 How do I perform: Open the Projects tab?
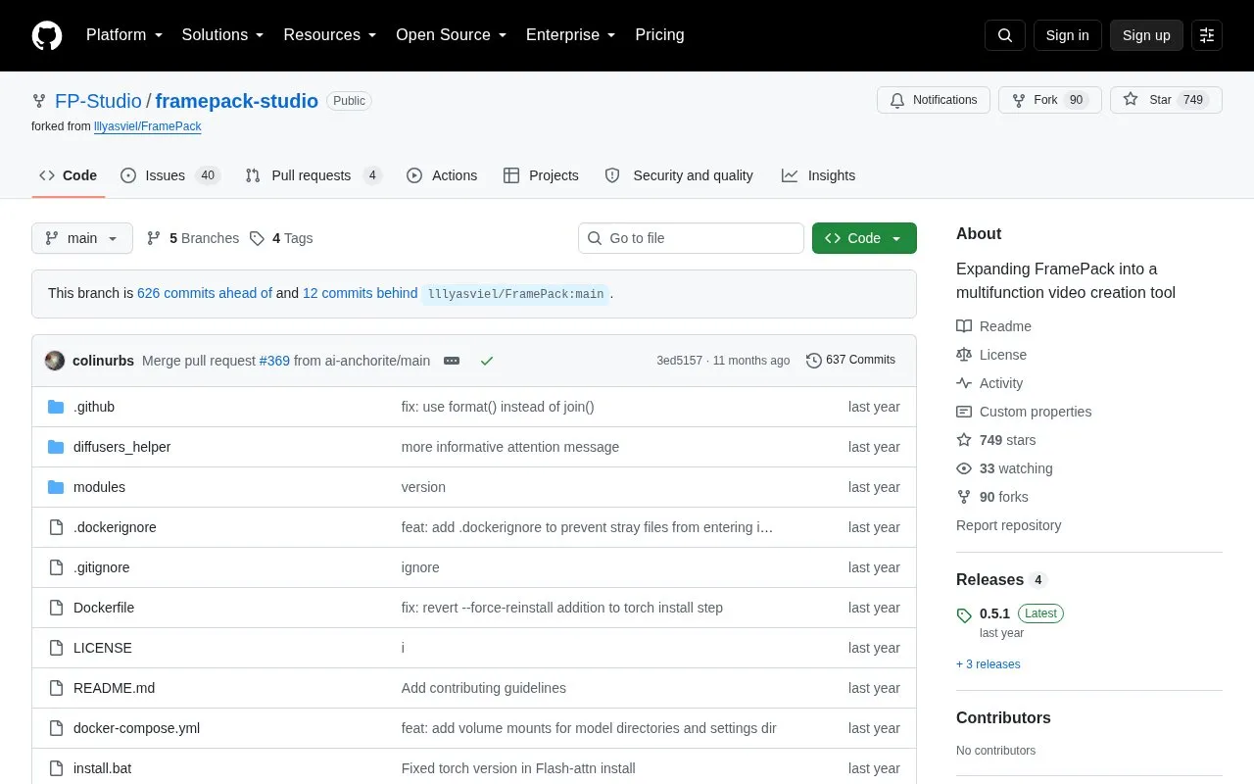542,175
